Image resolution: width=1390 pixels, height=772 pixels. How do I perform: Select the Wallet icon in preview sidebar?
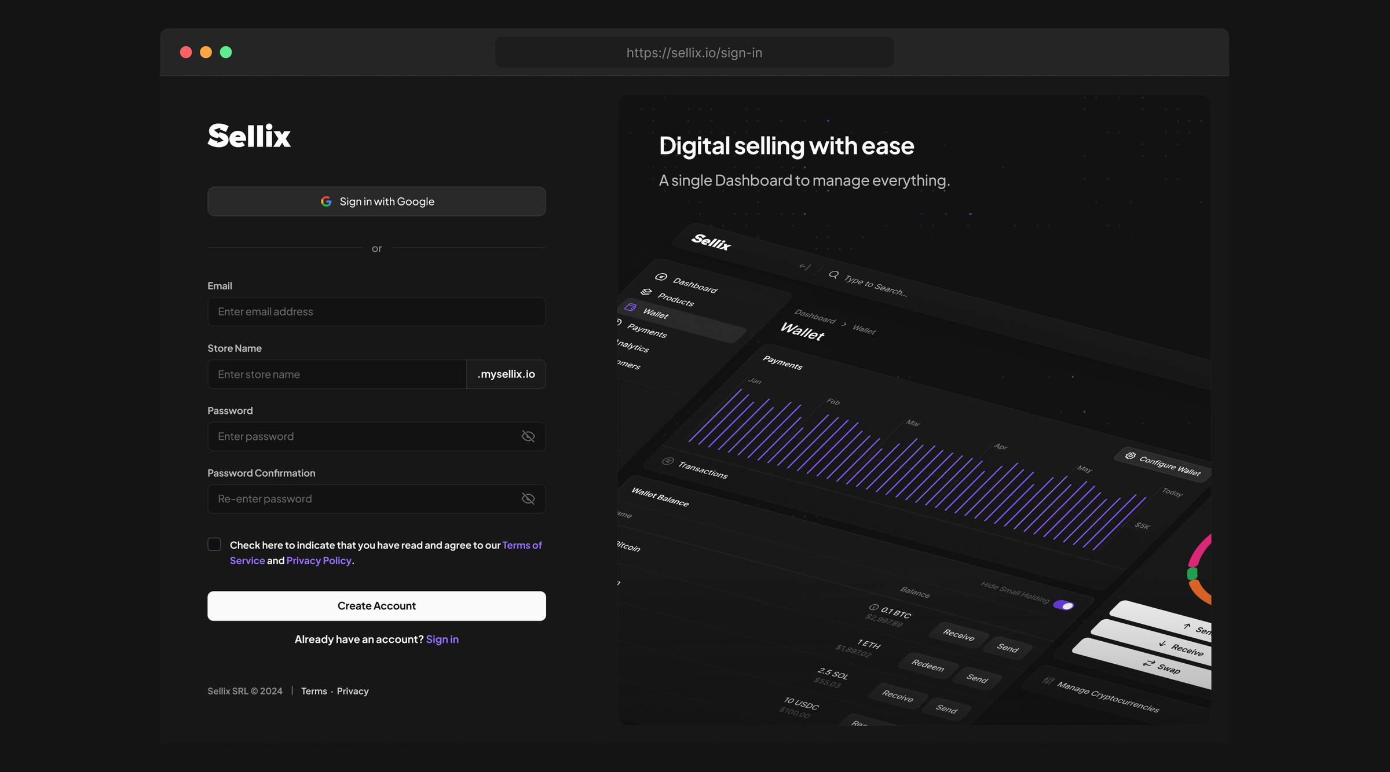631,307
